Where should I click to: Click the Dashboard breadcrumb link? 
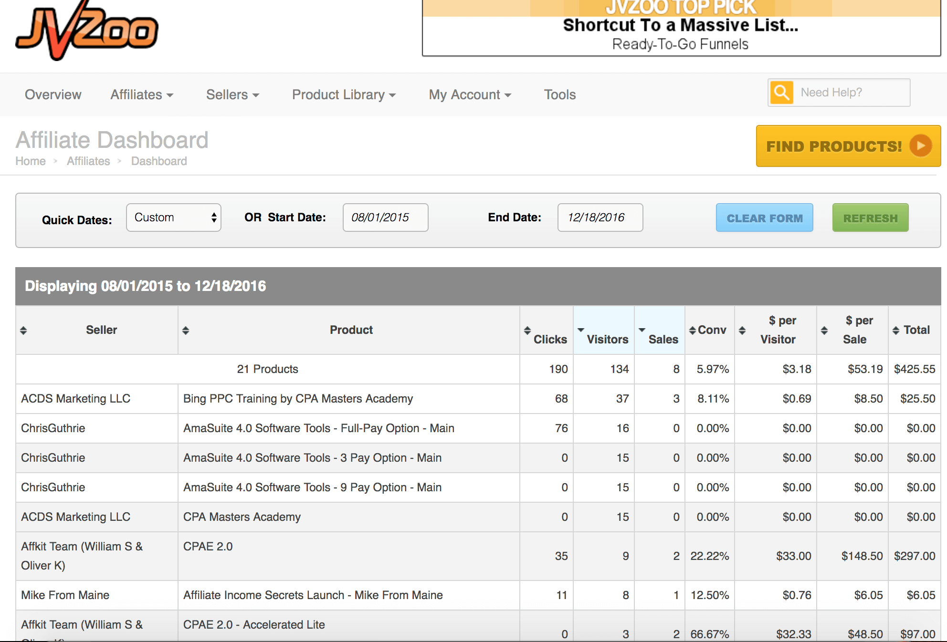point(159,161)
